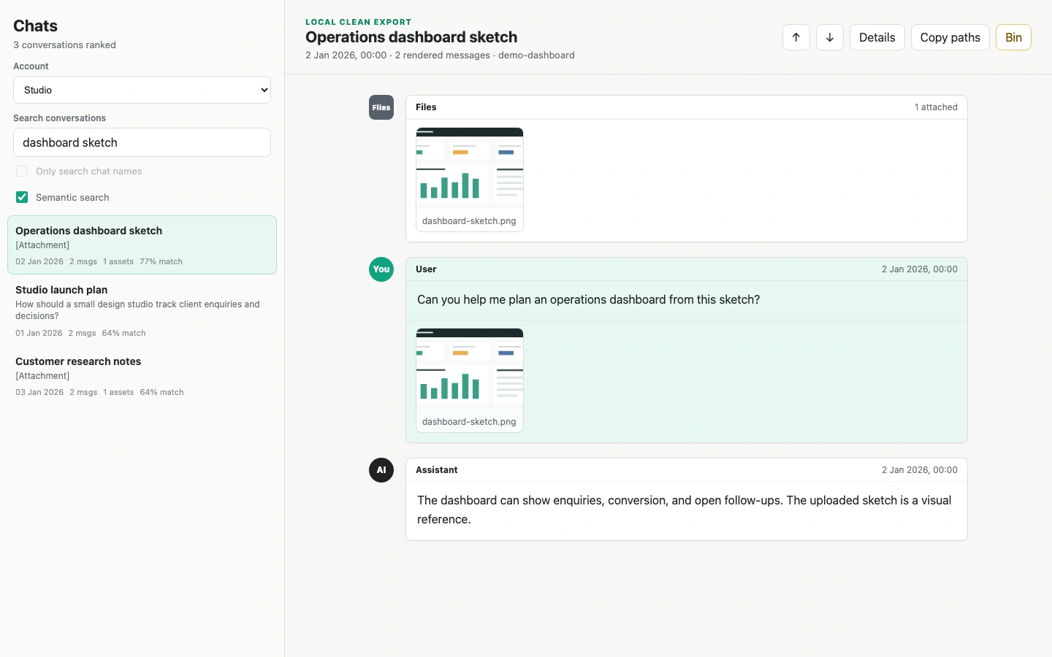This screenshot has height=657, width=1052.
Task: Move conversation to Bin
Action: point(1013,37)
